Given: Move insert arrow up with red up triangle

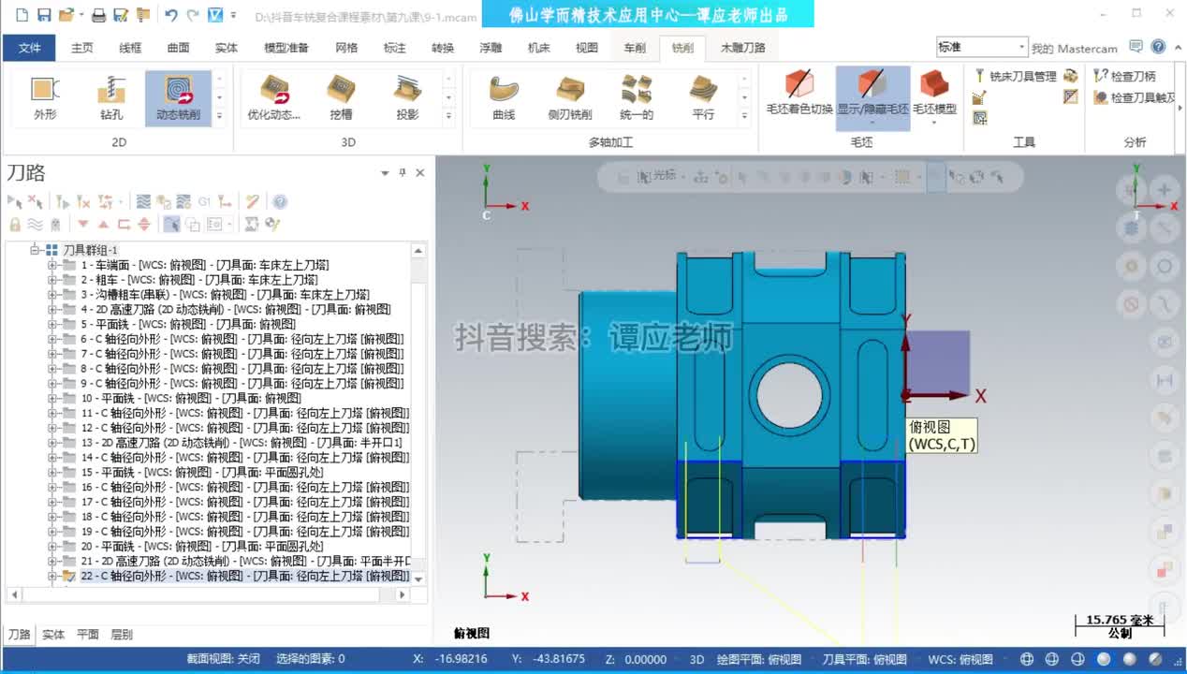Looking at the screenshot, I should [x=103, y=224].
